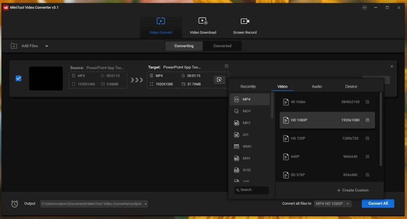Open the Audio format tab
This screenshot has width=407, height=219.
317,86
